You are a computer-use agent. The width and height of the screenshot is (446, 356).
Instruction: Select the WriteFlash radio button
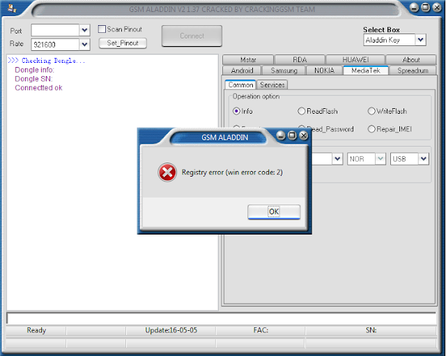tap(371, 111)
